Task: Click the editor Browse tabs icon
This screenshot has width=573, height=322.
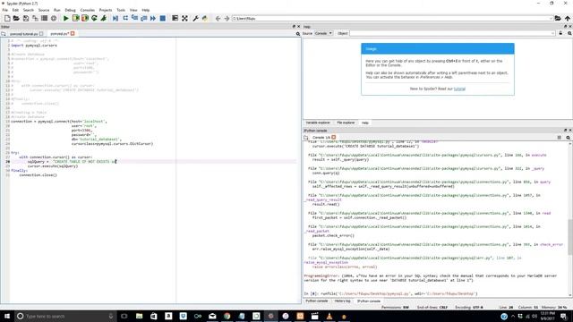Action: [x=4, y=34]
